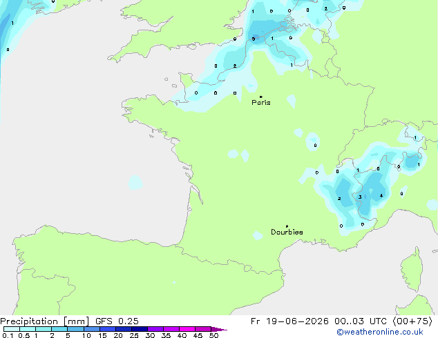The width and height of the screenshot is (438, 338).
Task: Select legend swatch between 45 and 50
Action: (x=203, y=329)
